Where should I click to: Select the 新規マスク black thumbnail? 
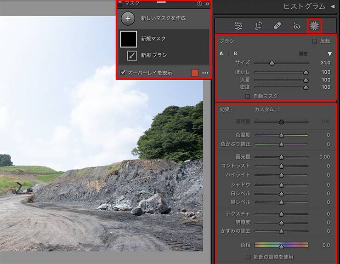tap(129, 39)
